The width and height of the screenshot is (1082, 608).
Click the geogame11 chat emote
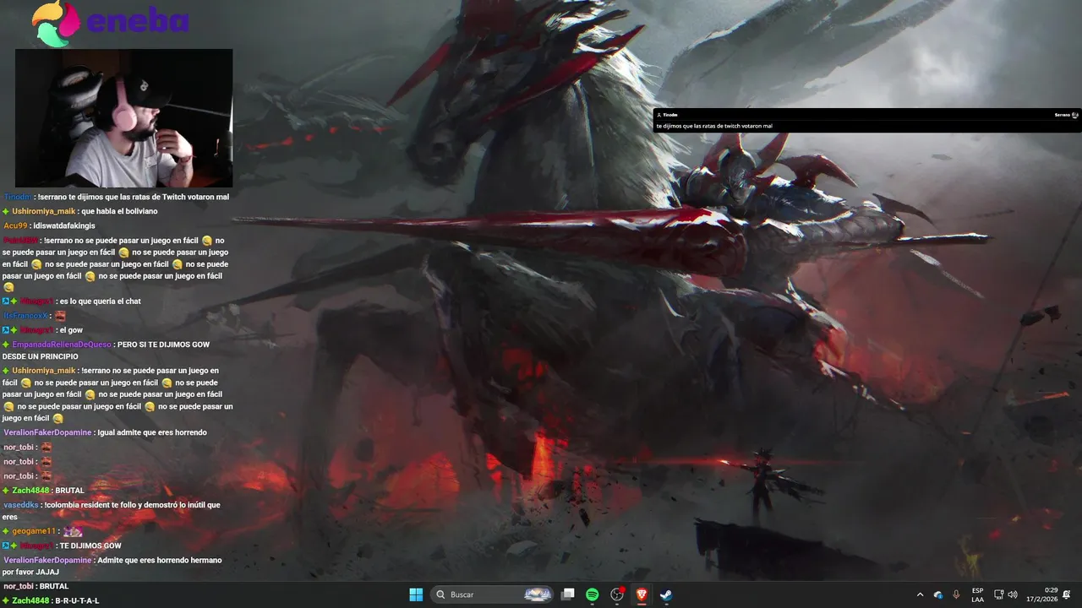click(73, 531)
